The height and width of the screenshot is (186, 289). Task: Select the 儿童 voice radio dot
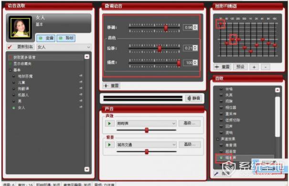click(x=13, y=82)
